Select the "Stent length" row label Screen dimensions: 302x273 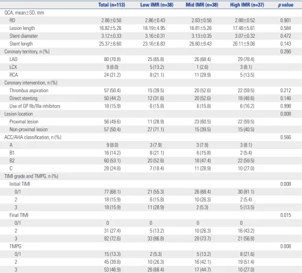coord(21,44)
